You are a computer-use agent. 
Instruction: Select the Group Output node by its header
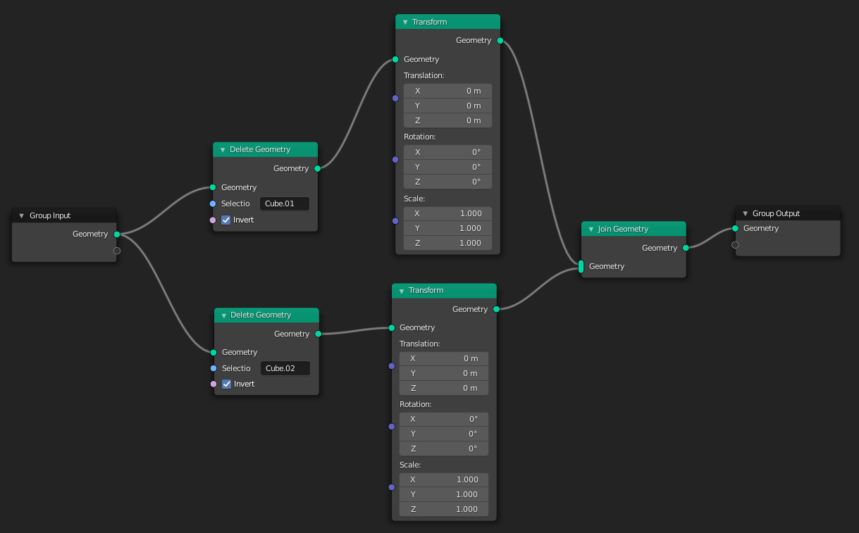click(x=788, y=213)
